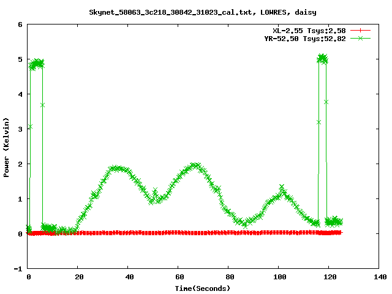This screenshot has width=392, height=294.
Task: Click x-axis tick label 120
Action: click(x=330, y=277)
